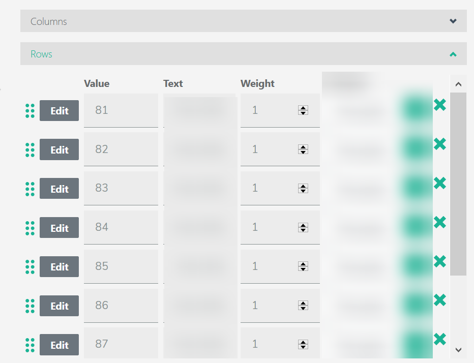474x363 pixels.
Task: Click the drag handle for row 83
Action: point(30,189)
